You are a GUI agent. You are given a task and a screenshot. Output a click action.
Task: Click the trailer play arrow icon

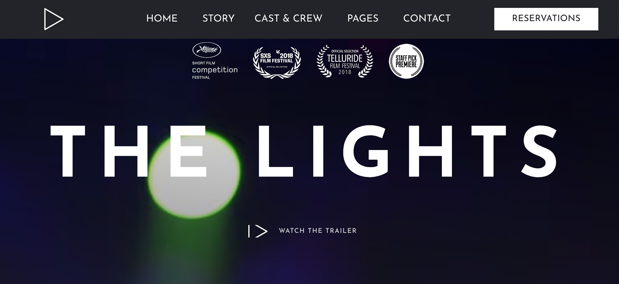(261, 231)
